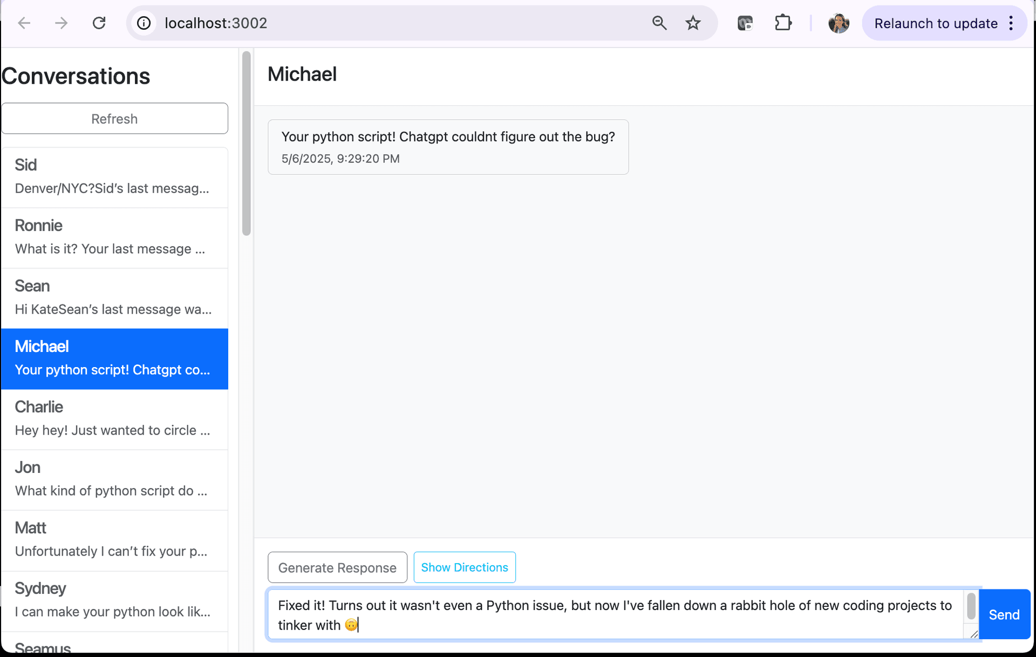Open Charlie's conversation
Image resolution: width=1036 pixels, height=657 pixels.
tap(114, 419)
